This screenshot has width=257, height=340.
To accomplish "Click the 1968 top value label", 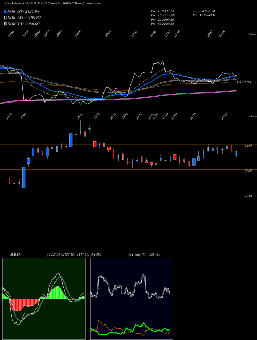I will pyautogui.click(x=78, y=34).
